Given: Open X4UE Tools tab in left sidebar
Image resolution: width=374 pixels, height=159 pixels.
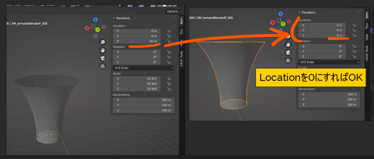Looking at the screenshot, I should [x=181, y=59].
